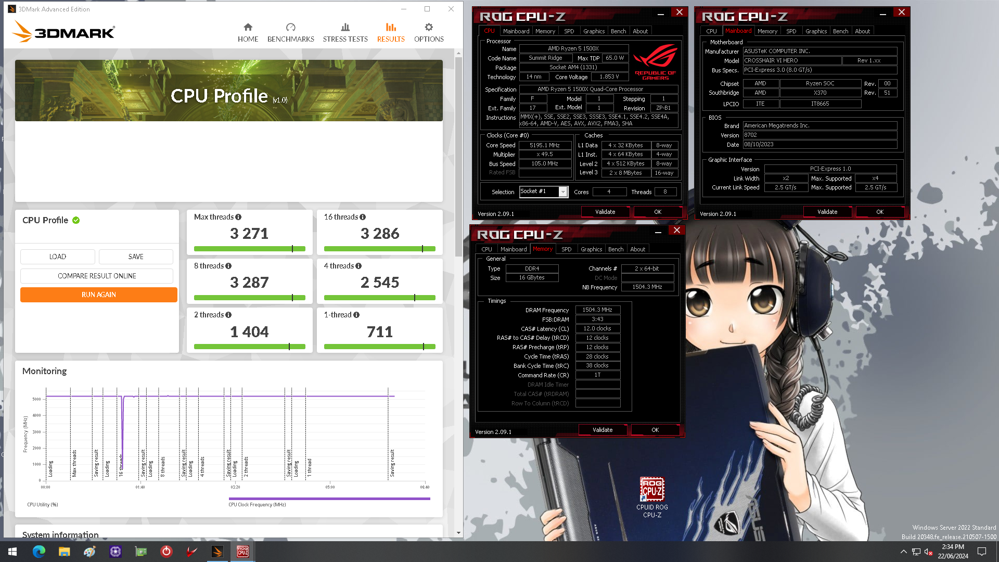
Task: Select the RESULTS section in 3DMark
Action: point(391,33)
